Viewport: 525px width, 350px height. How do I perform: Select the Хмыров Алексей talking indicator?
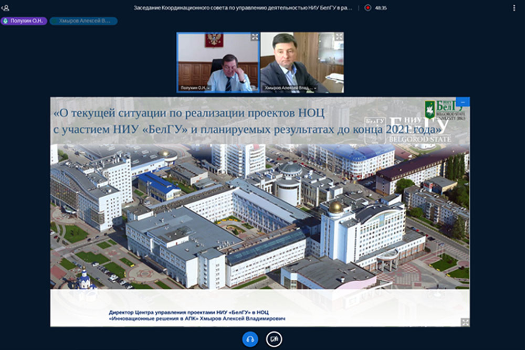coord(83,21)
